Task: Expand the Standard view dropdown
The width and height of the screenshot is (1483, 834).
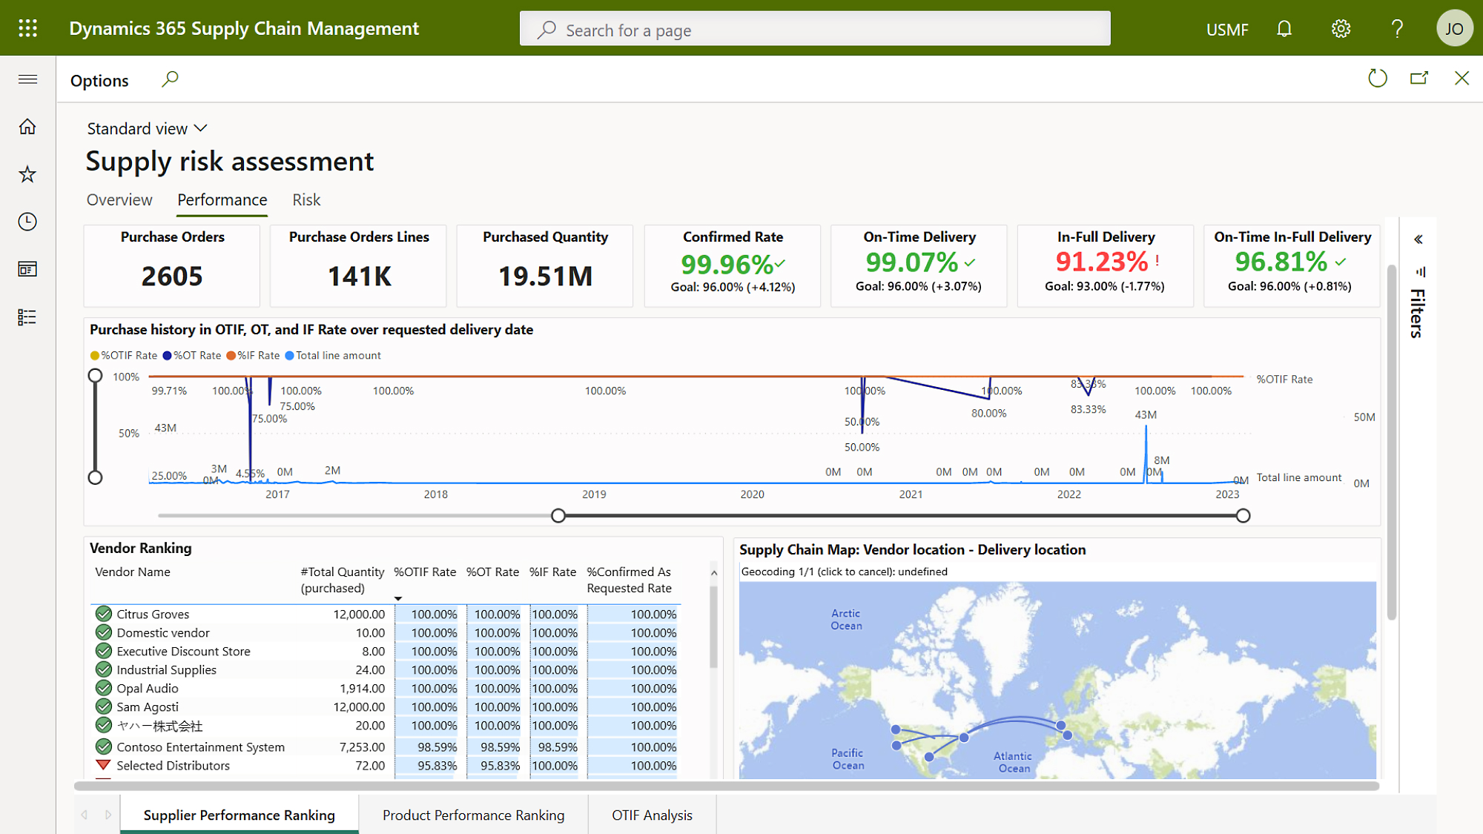Action: point(148,128)
